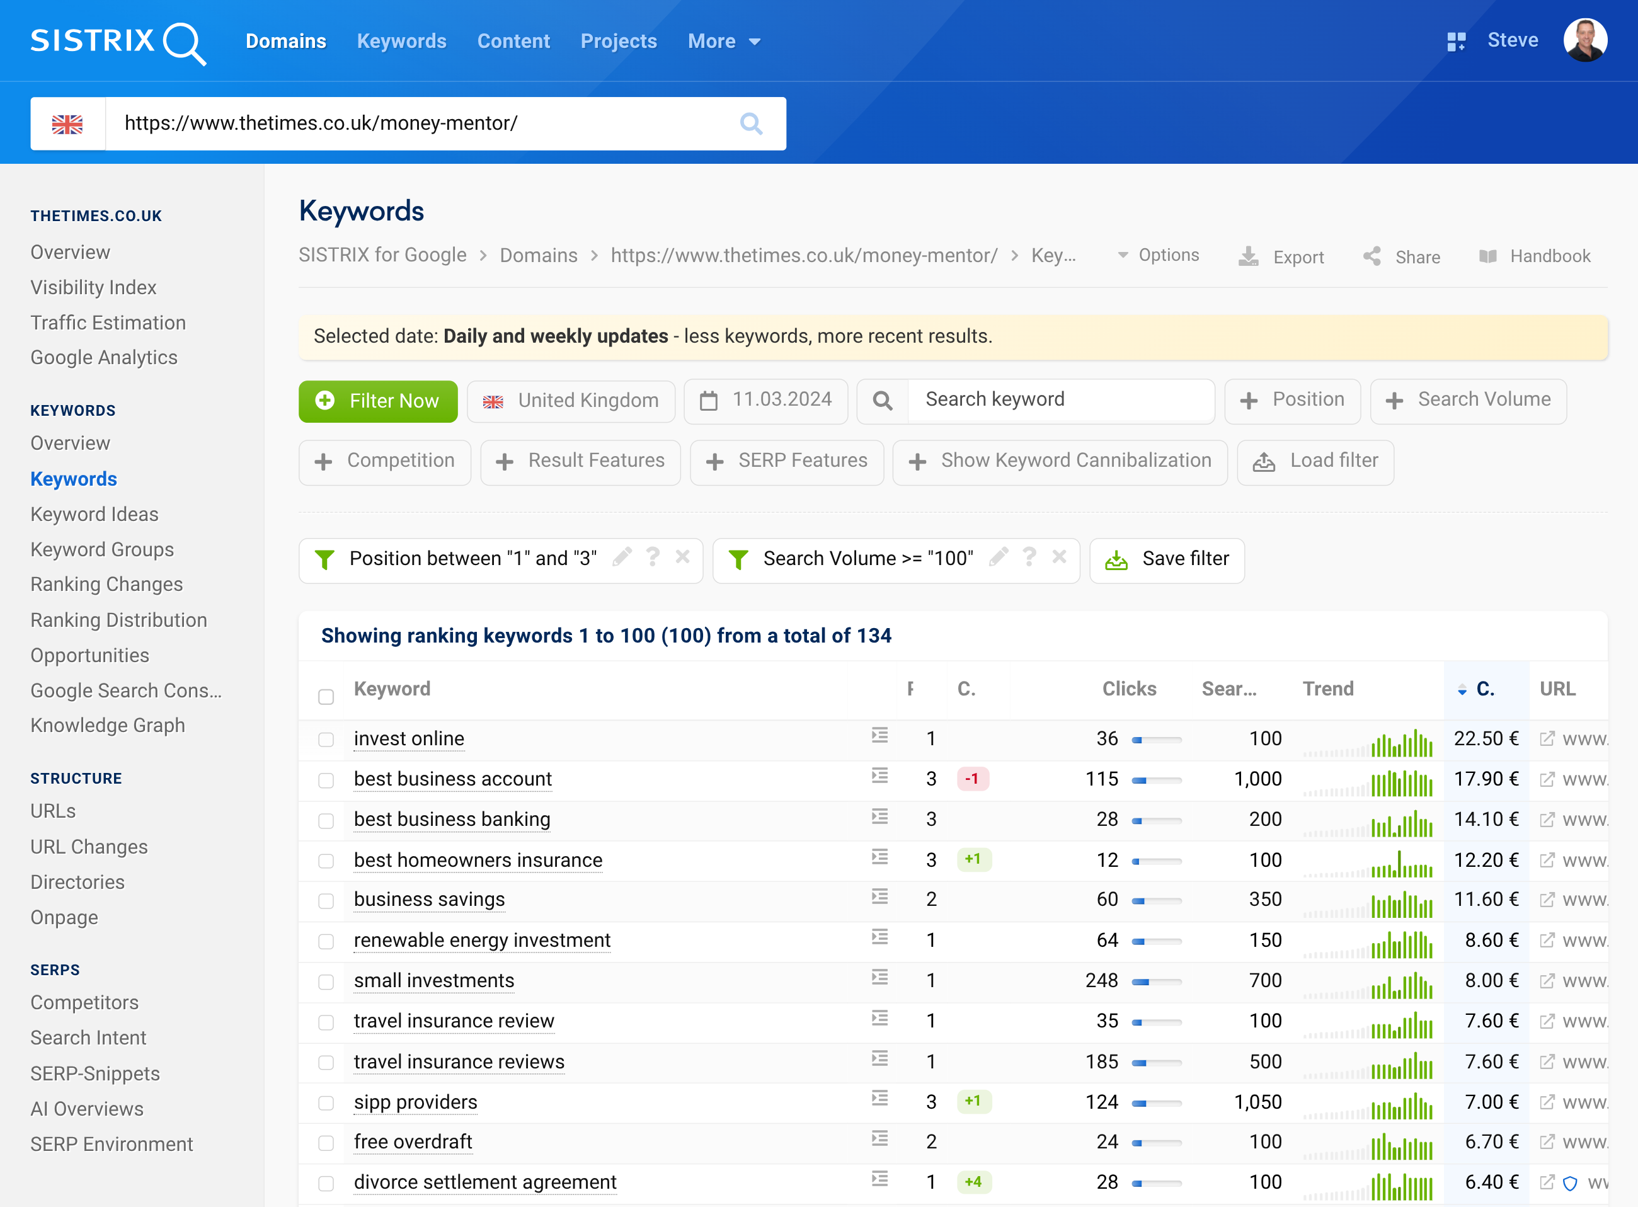This screenshot has width=1638, height=1207.
Task: Open Keywords in top navigation
Action: (401, 41)
